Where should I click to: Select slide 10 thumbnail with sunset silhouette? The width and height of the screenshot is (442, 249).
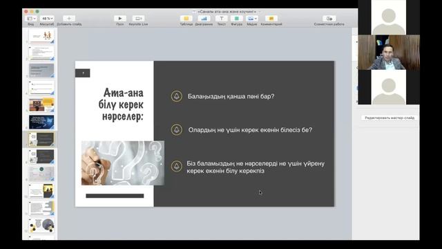click(41, 191)
